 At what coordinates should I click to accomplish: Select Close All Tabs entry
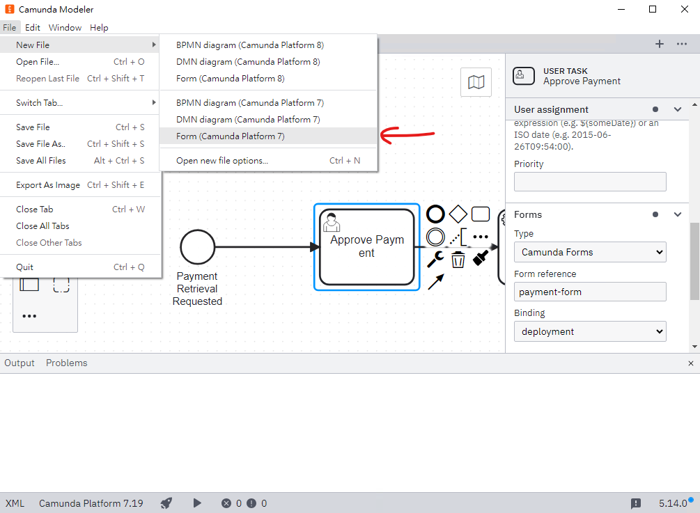tap(80, 226)
